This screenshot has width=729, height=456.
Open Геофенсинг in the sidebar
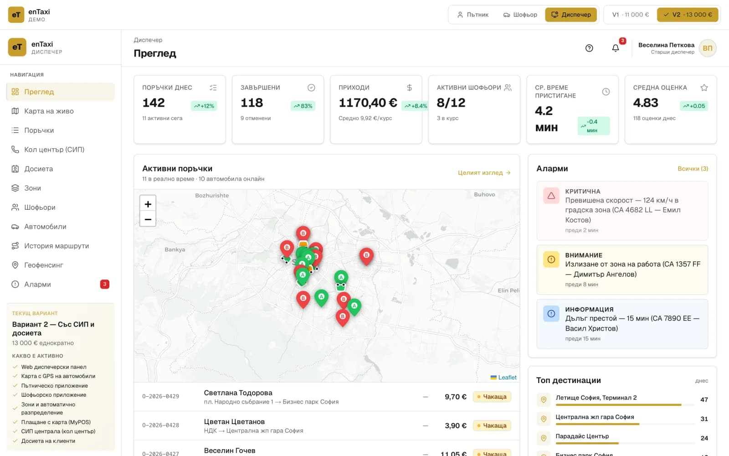point(60,265)
